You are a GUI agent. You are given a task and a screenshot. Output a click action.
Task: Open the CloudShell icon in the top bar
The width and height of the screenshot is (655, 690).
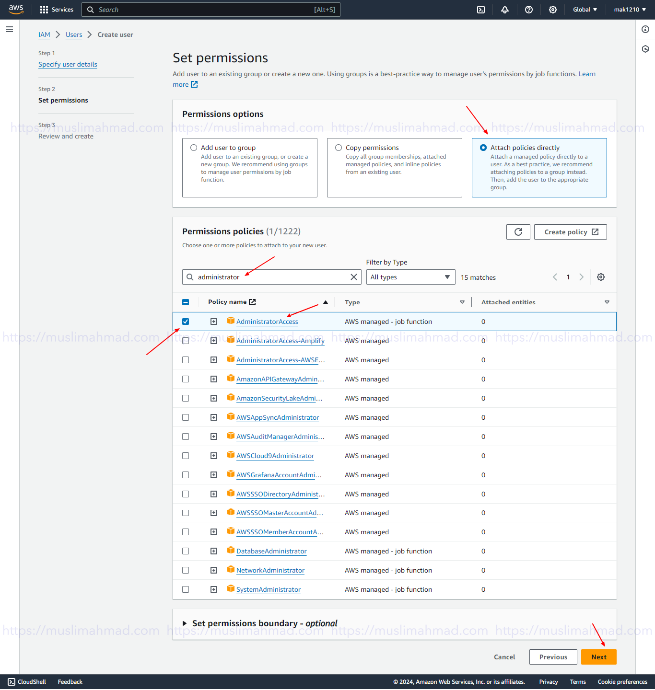[481, 10]
